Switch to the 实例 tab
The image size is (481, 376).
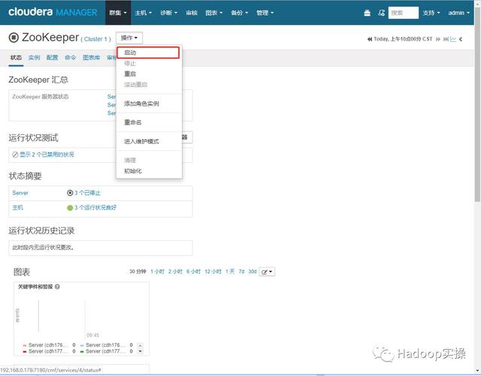pyautogui.click(x=34, y=58)
